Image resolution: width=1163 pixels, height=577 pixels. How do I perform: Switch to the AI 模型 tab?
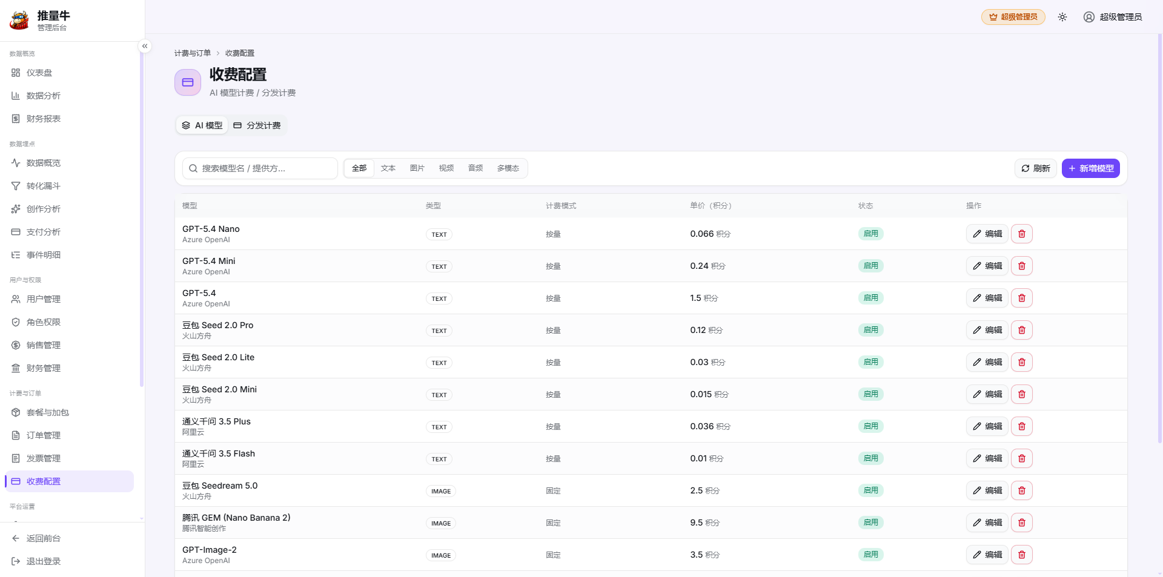tap(202, 125)
